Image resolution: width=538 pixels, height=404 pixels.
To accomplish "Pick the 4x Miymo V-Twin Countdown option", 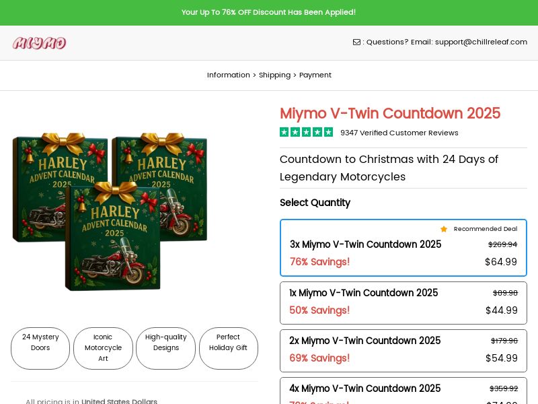I will coord(403,391).
